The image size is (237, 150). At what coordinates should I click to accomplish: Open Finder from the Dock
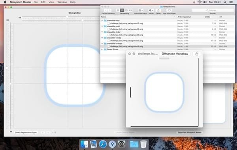(85, 144)
